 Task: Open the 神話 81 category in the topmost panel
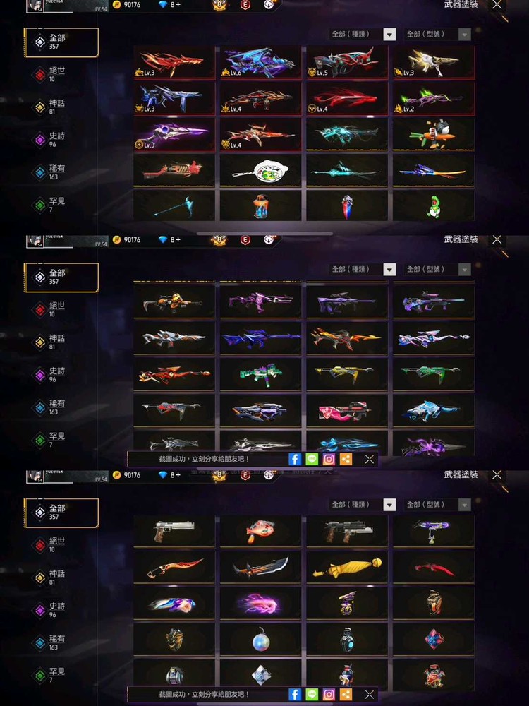[50, 107]
